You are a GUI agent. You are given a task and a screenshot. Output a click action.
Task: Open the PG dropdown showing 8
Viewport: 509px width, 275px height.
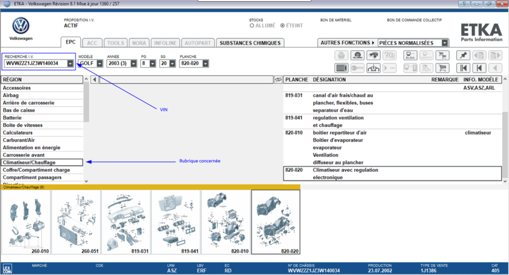click(152, 64)
